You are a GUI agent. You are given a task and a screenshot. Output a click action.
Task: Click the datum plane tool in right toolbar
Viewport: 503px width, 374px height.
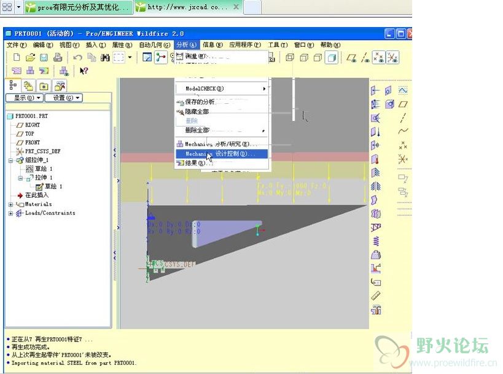[x=403, y=104]
